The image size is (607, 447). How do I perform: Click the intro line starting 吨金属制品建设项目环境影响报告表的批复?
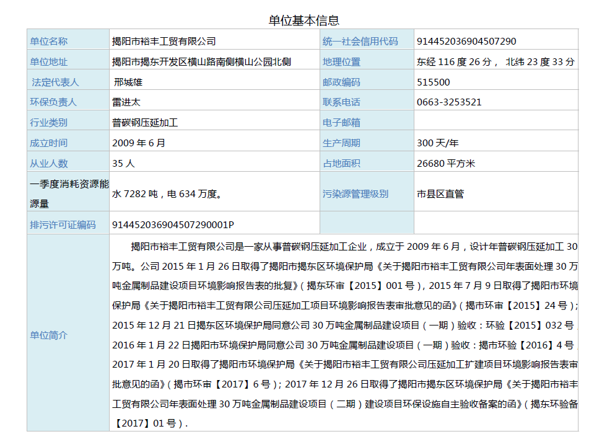tap(345, 285)
